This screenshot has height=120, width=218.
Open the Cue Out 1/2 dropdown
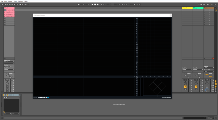coord(209,68)
